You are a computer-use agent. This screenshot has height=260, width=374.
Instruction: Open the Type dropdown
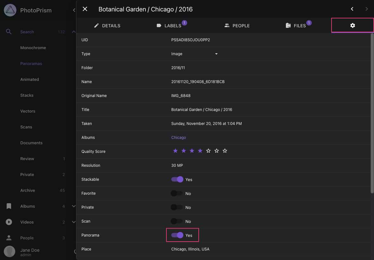pyautogui.click(x=216, y=54)
